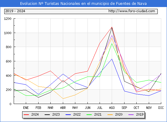The height and width of the screenshot is (122, 167).
Task: Click the 2020 orange line low point at ABR
Action: tap(63, 99)
